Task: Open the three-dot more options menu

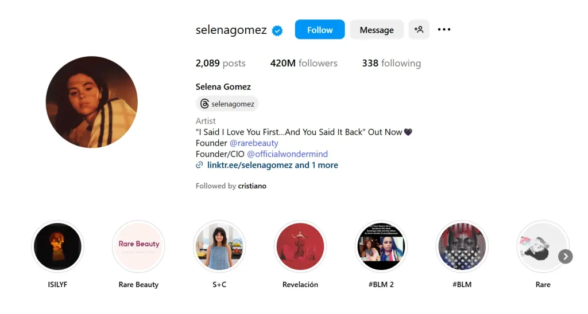Action: tap(444, 30)
